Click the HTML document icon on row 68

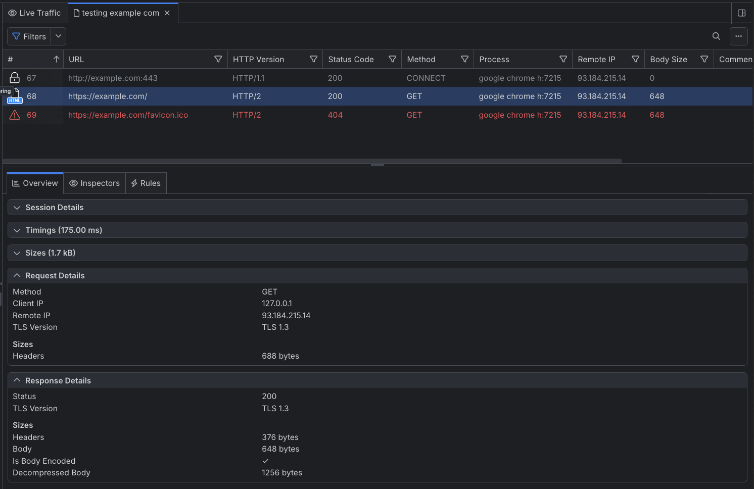[x=15, y=96]
